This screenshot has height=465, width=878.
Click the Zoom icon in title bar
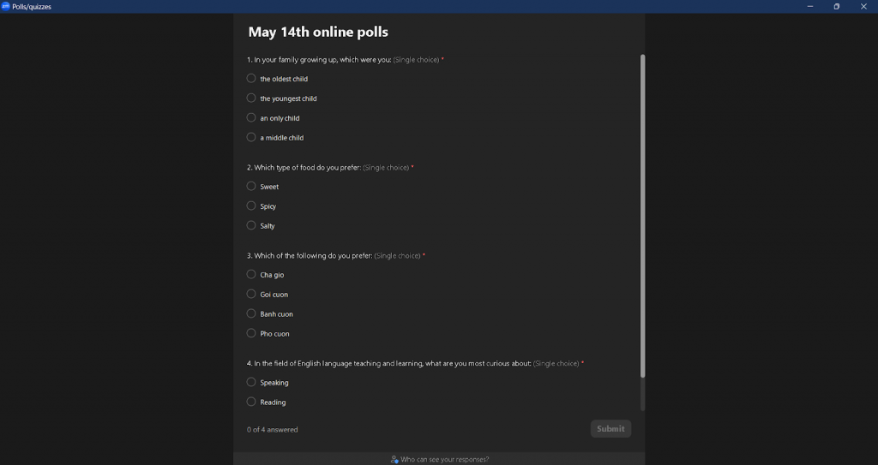click(x=6, y=6)
